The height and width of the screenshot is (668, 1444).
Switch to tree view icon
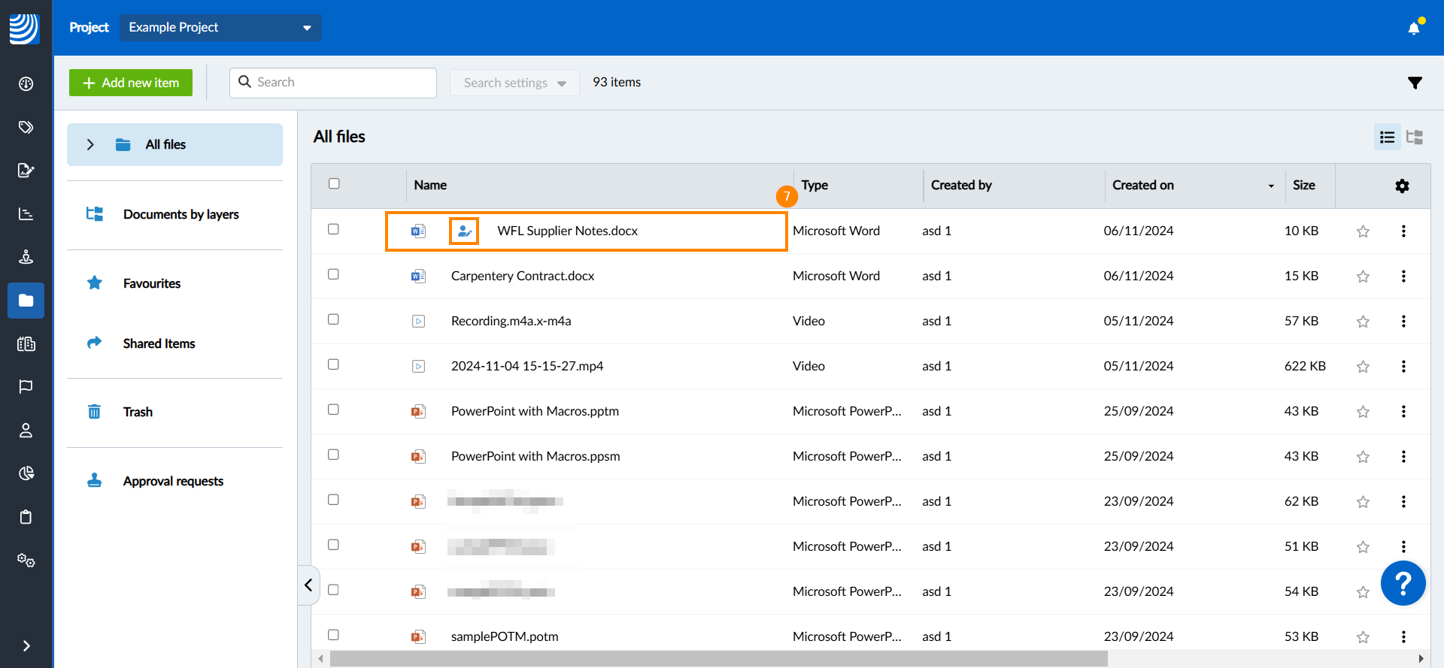coord(1415,137)
